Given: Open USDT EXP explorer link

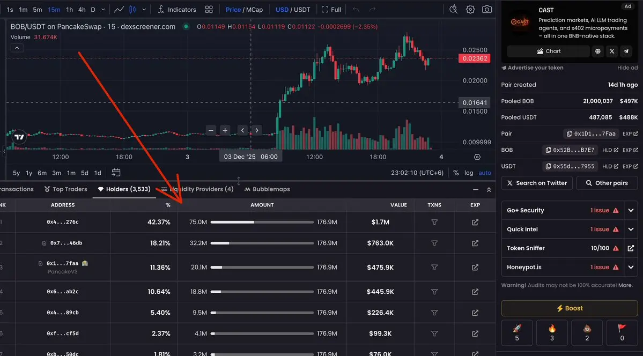Looking at the screenshot, I should [x=630, y=167].
